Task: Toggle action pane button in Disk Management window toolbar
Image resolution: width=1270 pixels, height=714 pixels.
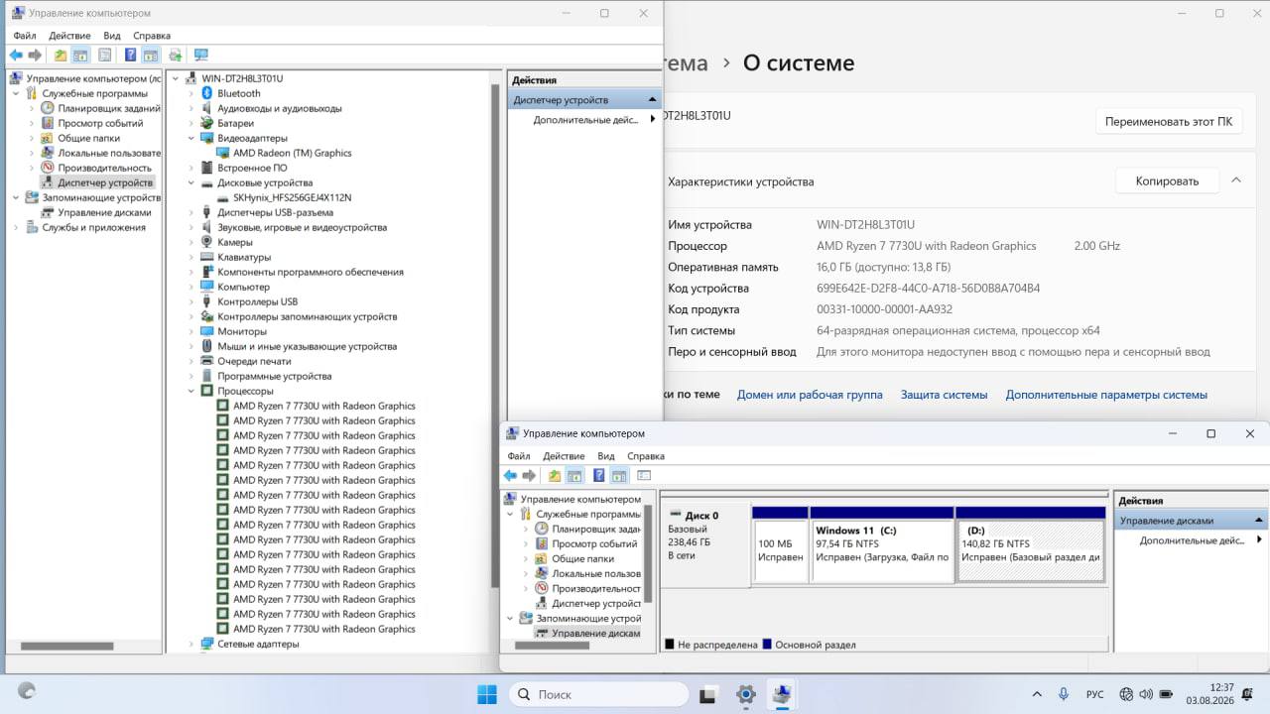Action: [x=619, y=476]
